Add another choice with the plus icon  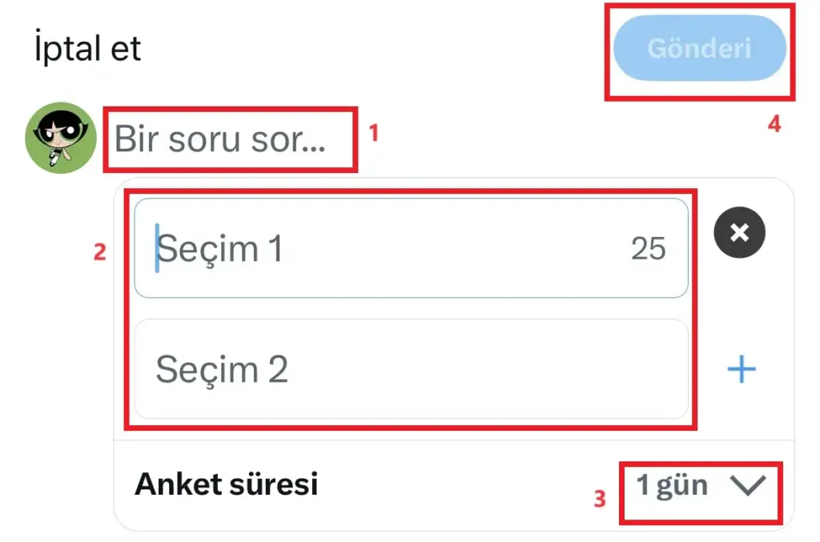[x=741, y=369]
